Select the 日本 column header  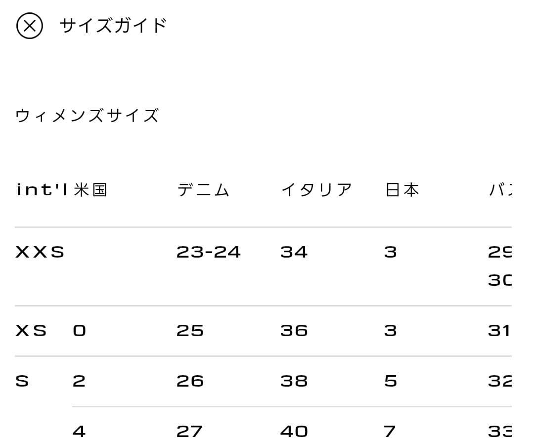402,190
